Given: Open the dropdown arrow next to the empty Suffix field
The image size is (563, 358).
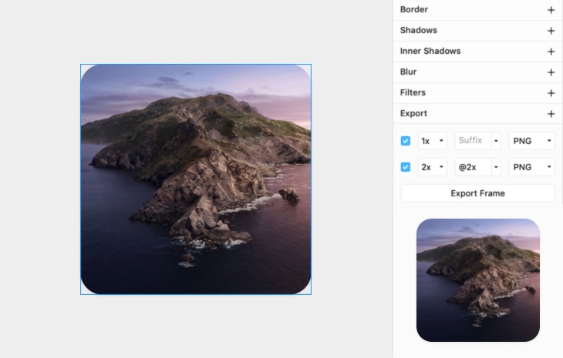Looking at the screenshot, I should pos(495,141).
